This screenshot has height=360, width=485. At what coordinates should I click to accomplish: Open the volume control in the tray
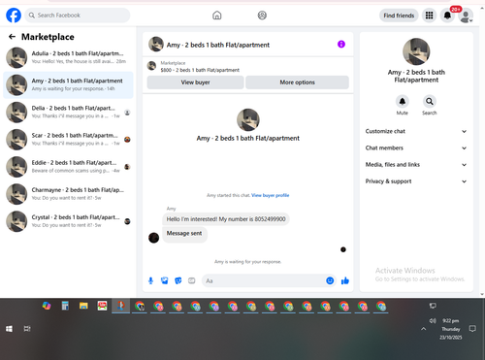pyautogui.click(x=433, y=320)
